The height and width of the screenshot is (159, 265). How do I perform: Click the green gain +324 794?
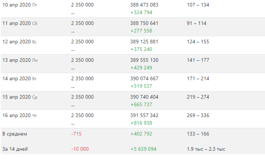(x=141, y=12)
